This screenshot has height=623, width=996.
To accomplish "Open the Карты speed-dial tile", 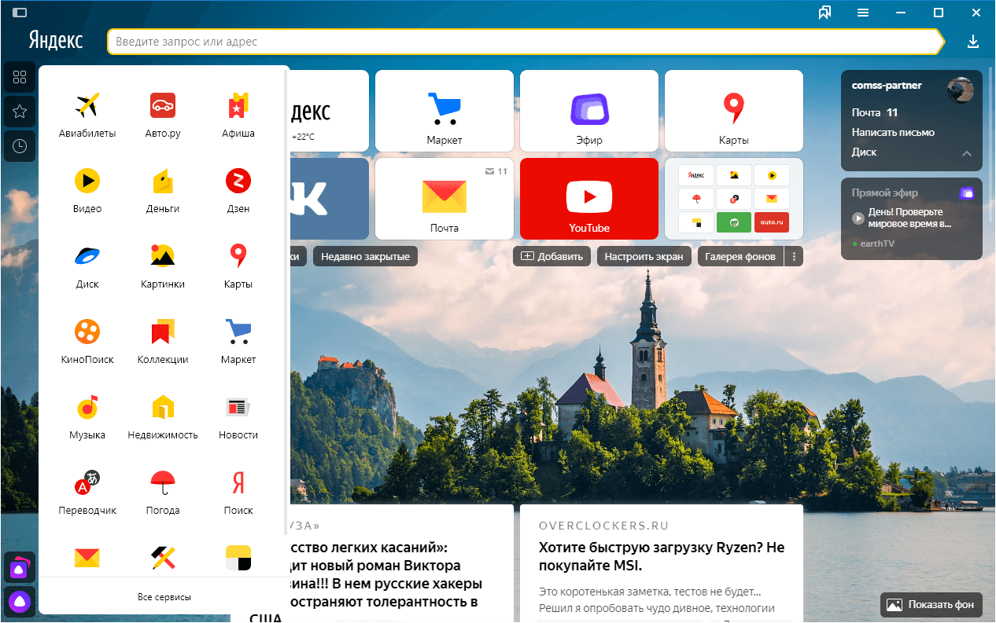I will pyautogui.click(x=734, y=111).
